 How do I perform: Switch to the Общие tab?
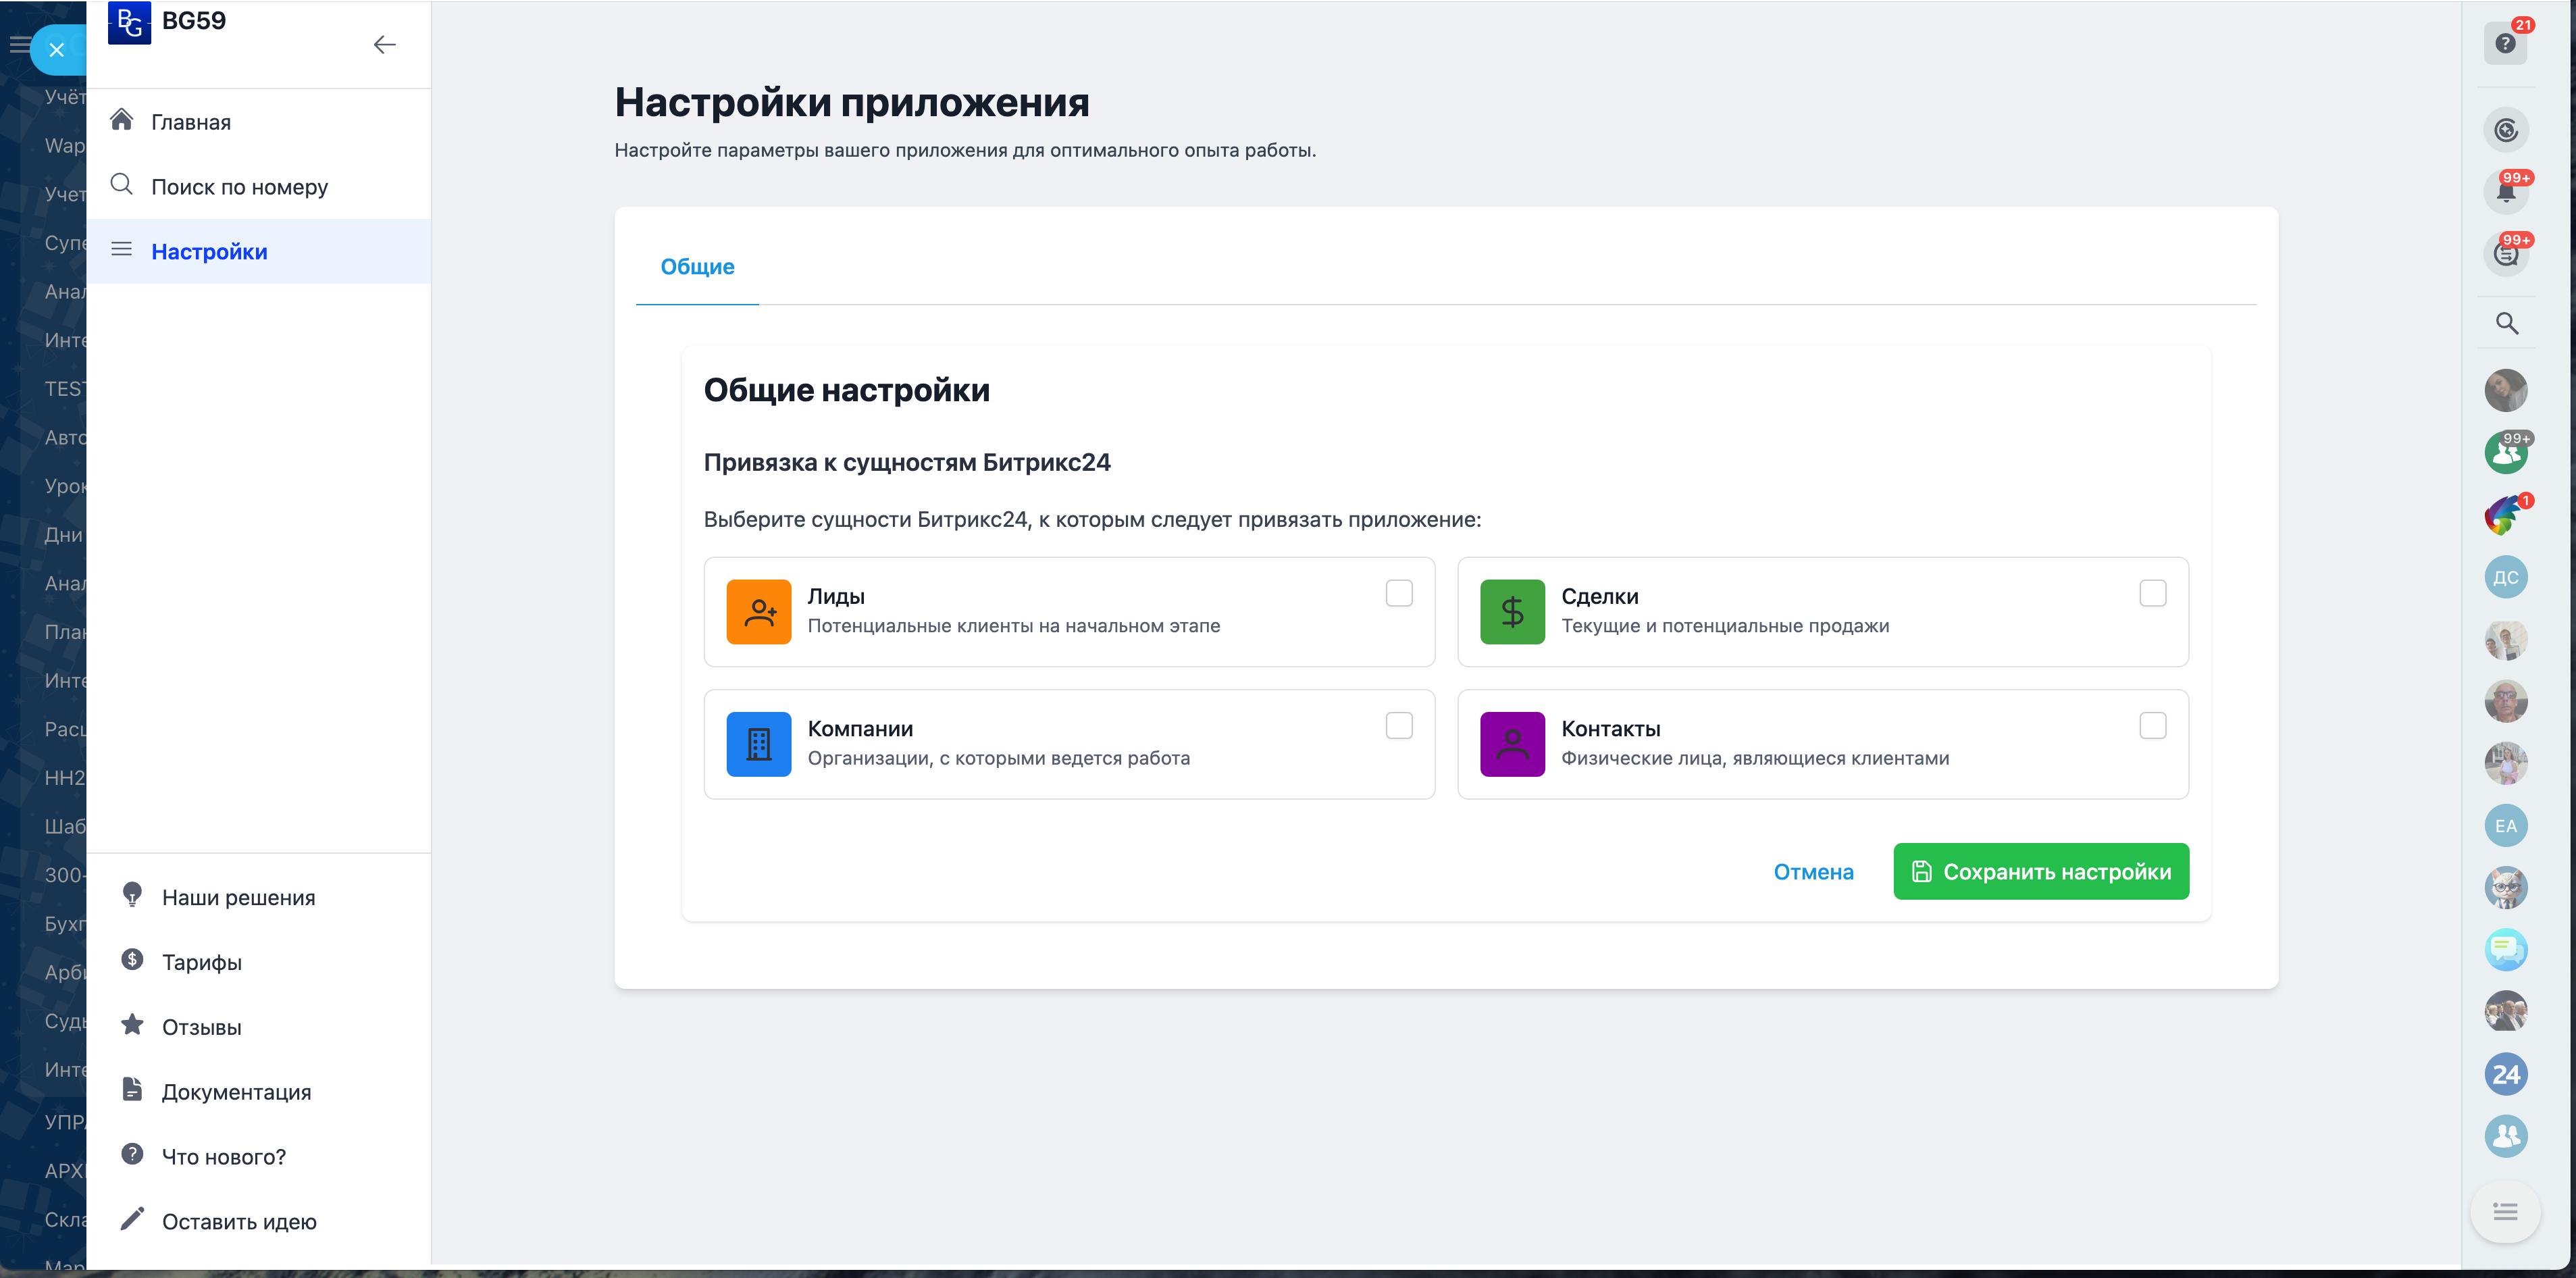[697, 267]
